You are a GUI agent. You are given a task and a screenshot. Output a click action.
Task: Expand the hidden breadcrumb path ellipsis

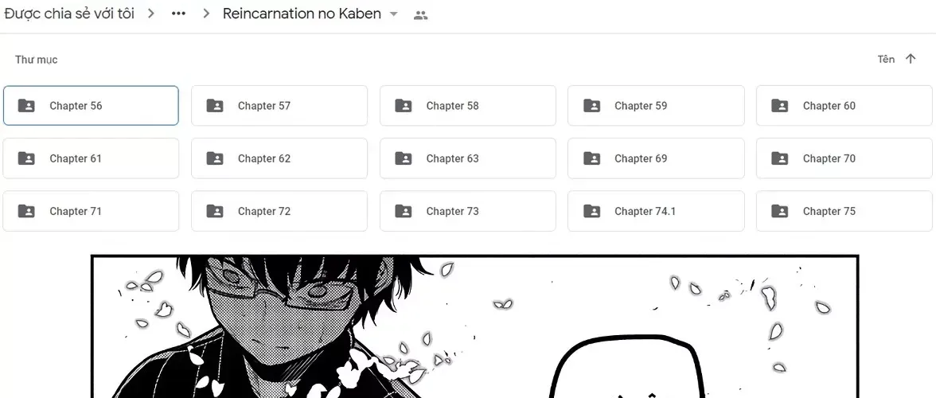(178, 14)
